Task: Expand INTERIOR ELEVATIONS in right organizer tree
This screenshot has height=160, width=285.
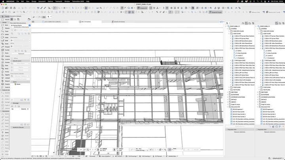Action: coord(258,97)
